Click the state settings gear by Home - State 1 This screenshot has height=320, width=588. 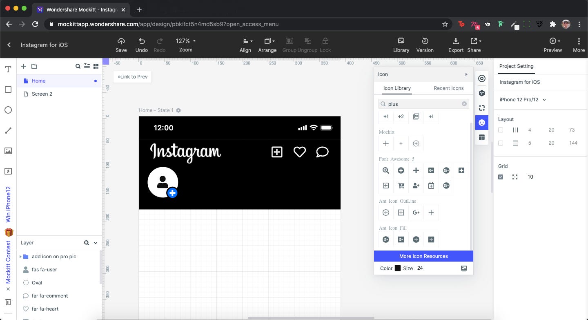(178, 110)
